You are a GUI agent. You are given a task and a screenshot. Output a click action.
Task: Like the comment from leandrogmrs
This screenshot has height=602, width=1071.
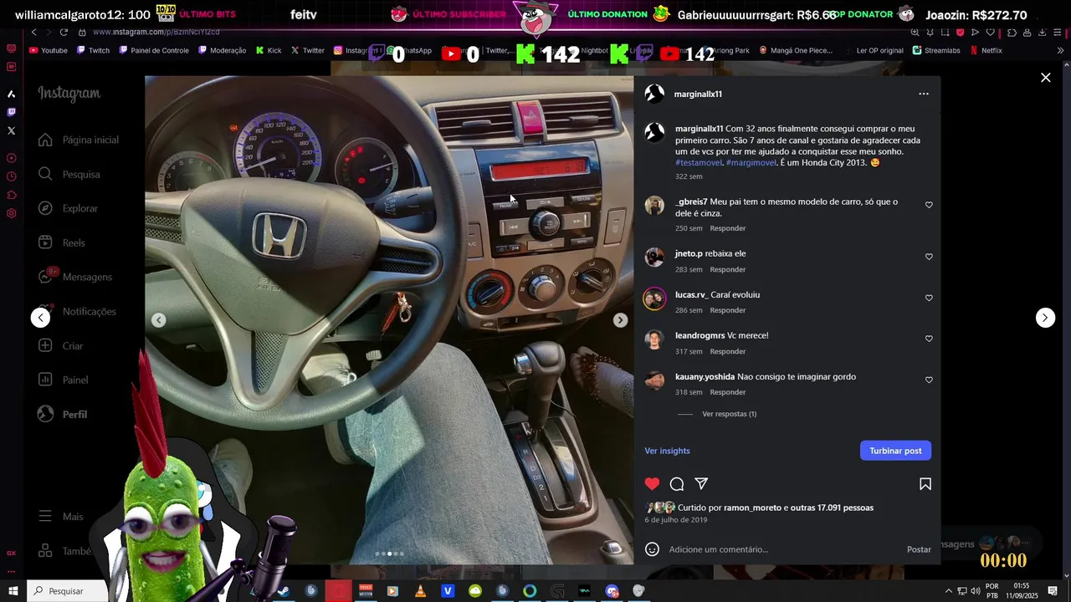pyautogui.click(x=929, y=339)
